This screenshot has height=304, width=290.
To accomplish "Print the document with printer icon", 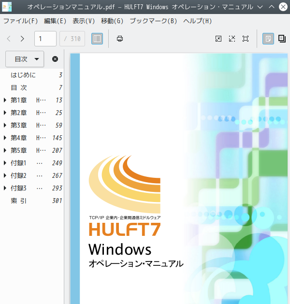I will tap(120, 39).
